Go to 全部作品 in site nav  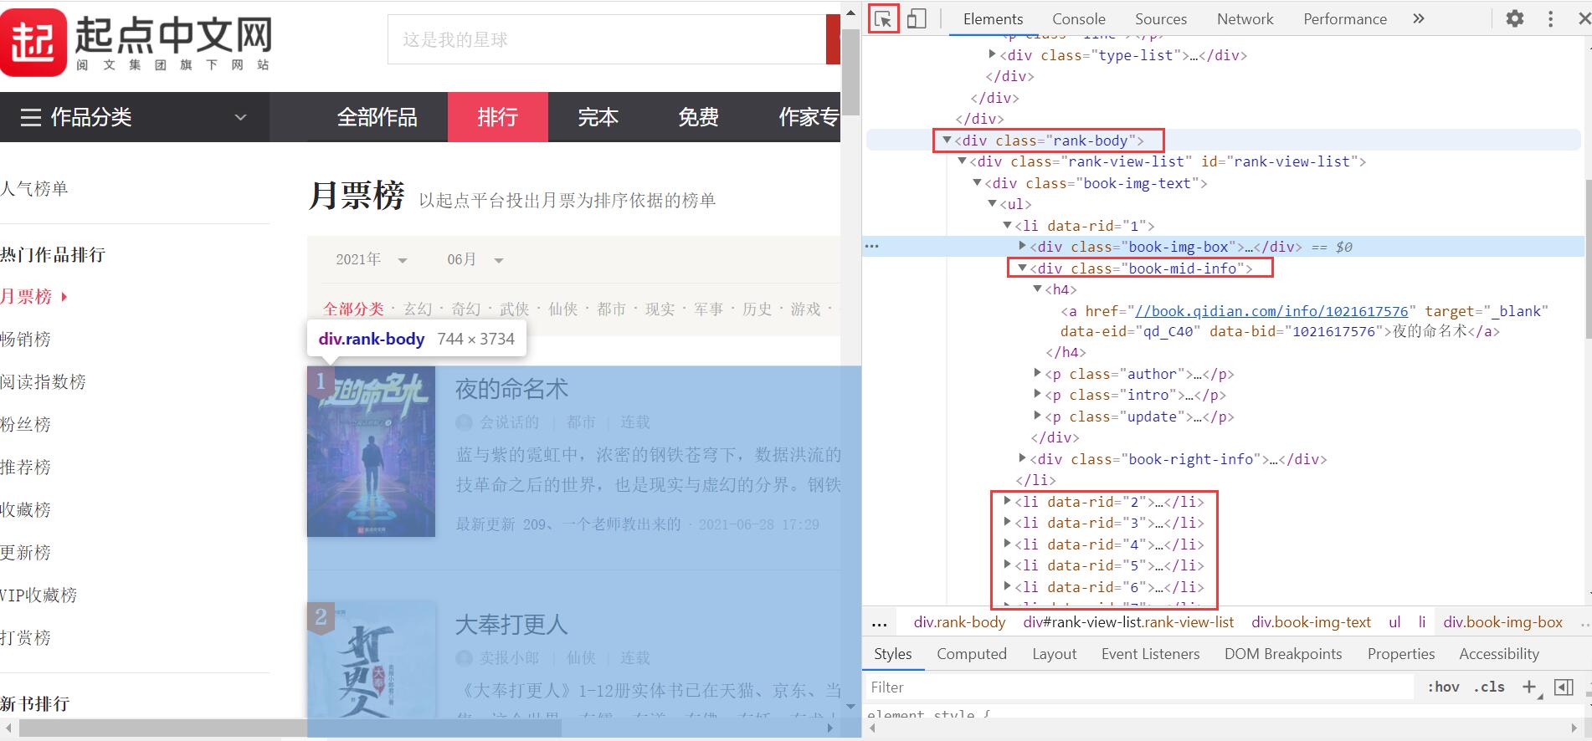(377, 117)
